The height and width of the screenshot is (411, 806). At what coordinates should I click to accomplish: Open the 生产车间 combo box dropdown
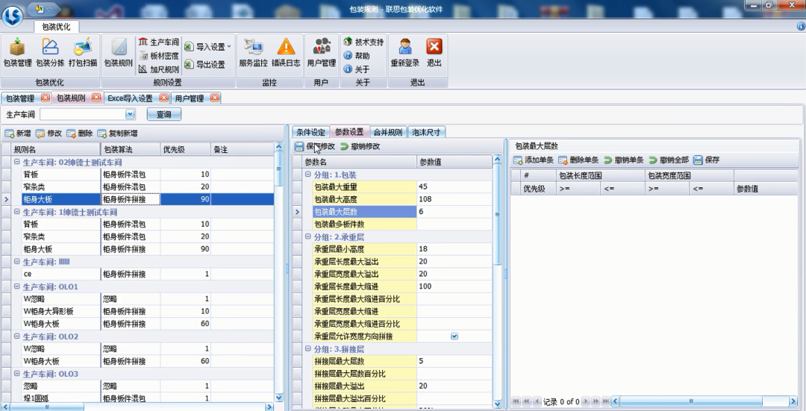[x=130, y=115]
